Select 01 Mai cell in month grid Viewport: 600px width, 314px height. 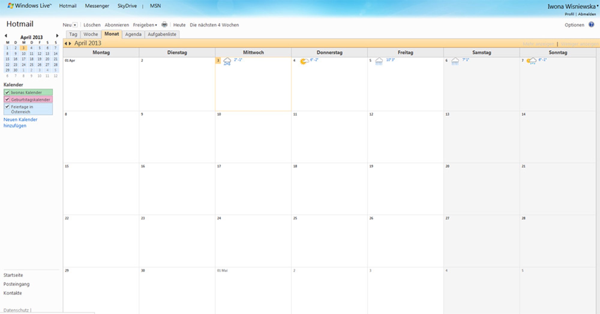tap(253, 291)
